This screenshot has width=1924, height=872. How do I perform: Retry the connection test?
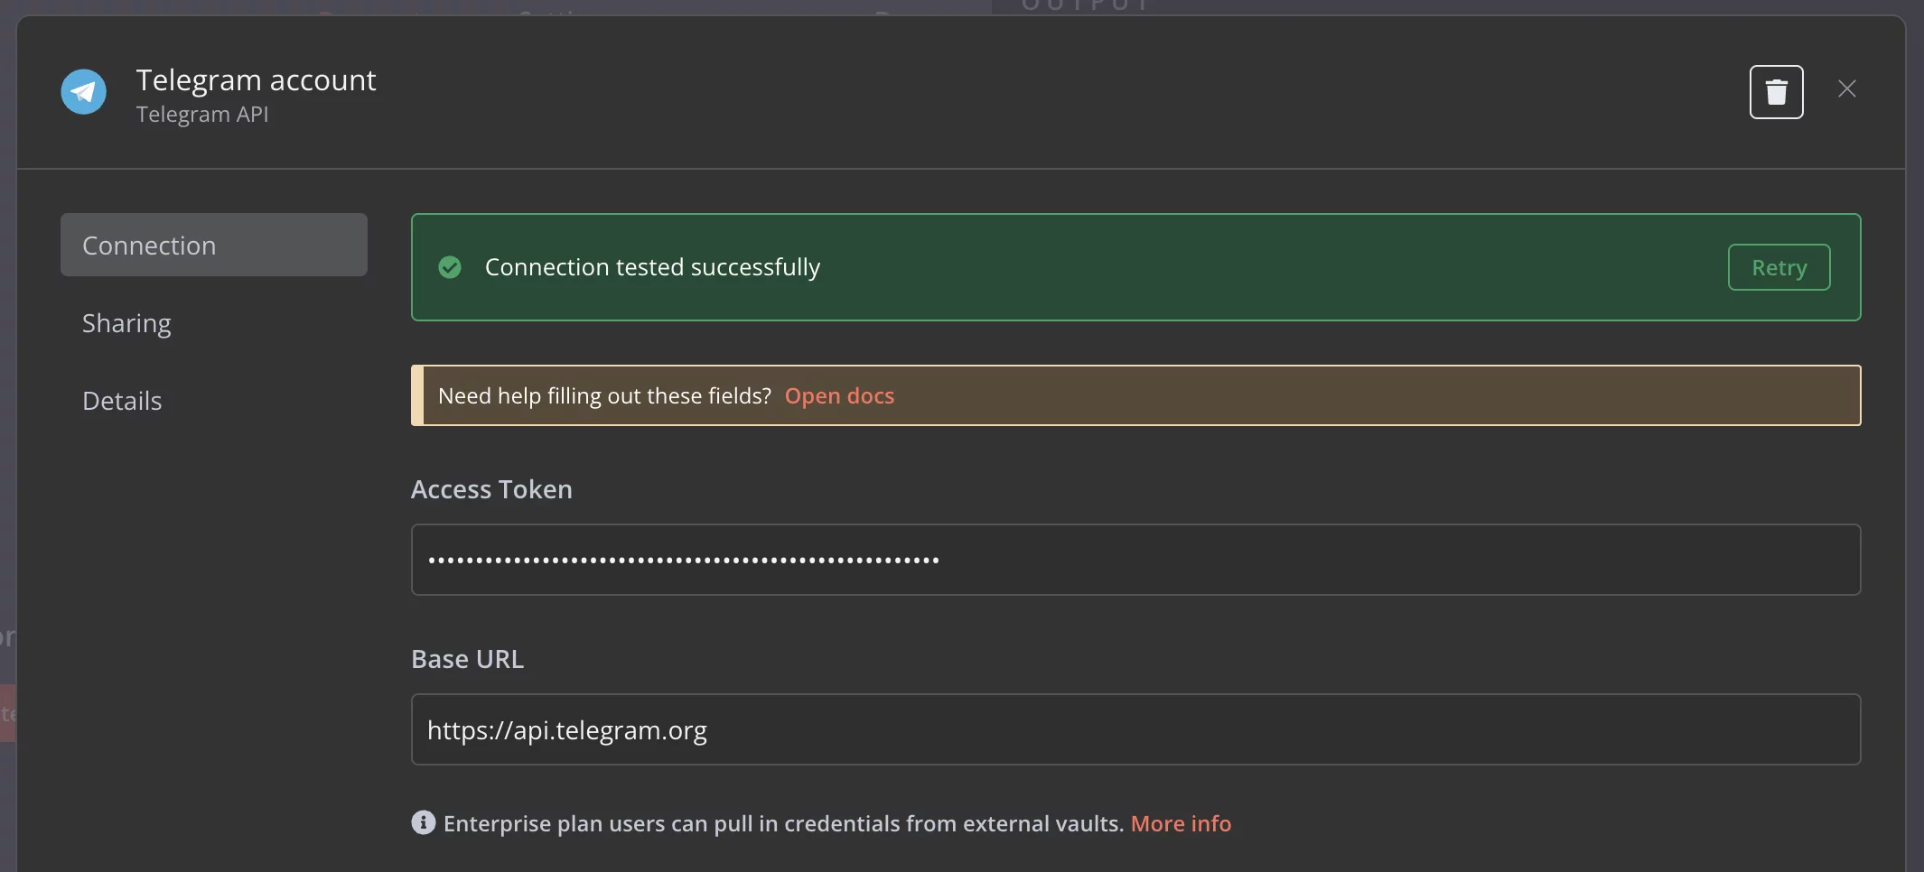tap(1779, 267)
